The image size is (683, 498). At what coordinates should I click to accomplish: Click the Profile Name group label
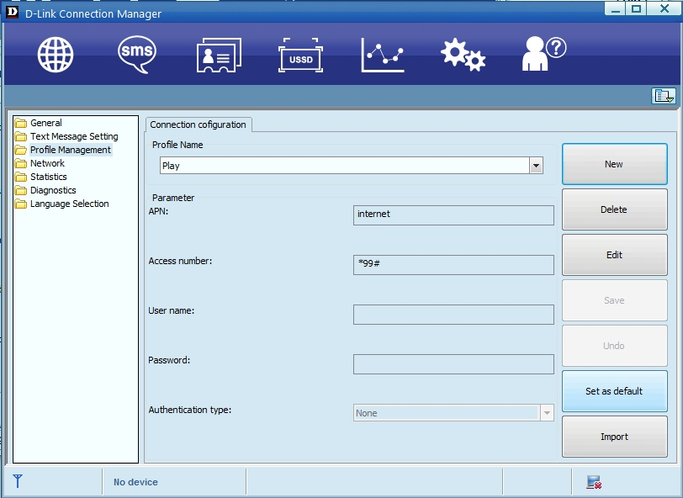(177, 145)
